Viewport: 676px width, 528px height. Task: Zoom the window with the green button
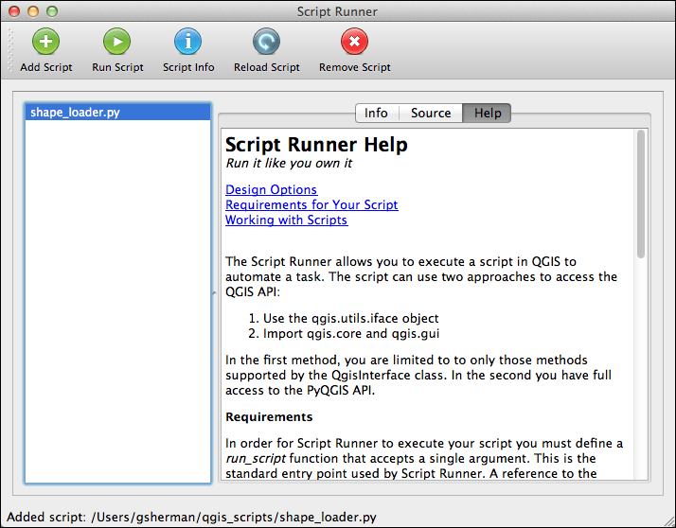point(52,11)
